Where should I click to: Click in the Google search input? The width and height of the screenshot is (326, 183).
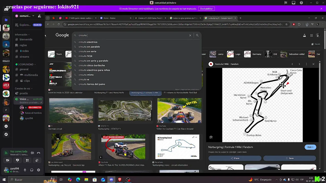[x=132, y=35]
